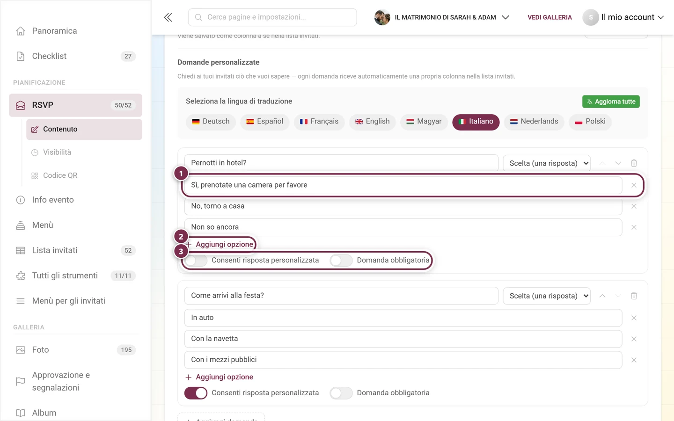Click the search magnifier icon

click(198, 17)
